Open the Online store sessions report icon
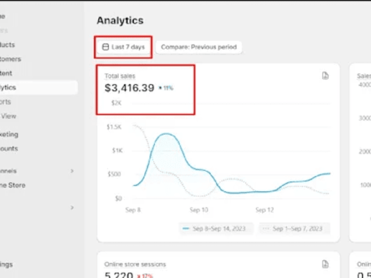This screenshot has height=278, width=371. [325, 264]
